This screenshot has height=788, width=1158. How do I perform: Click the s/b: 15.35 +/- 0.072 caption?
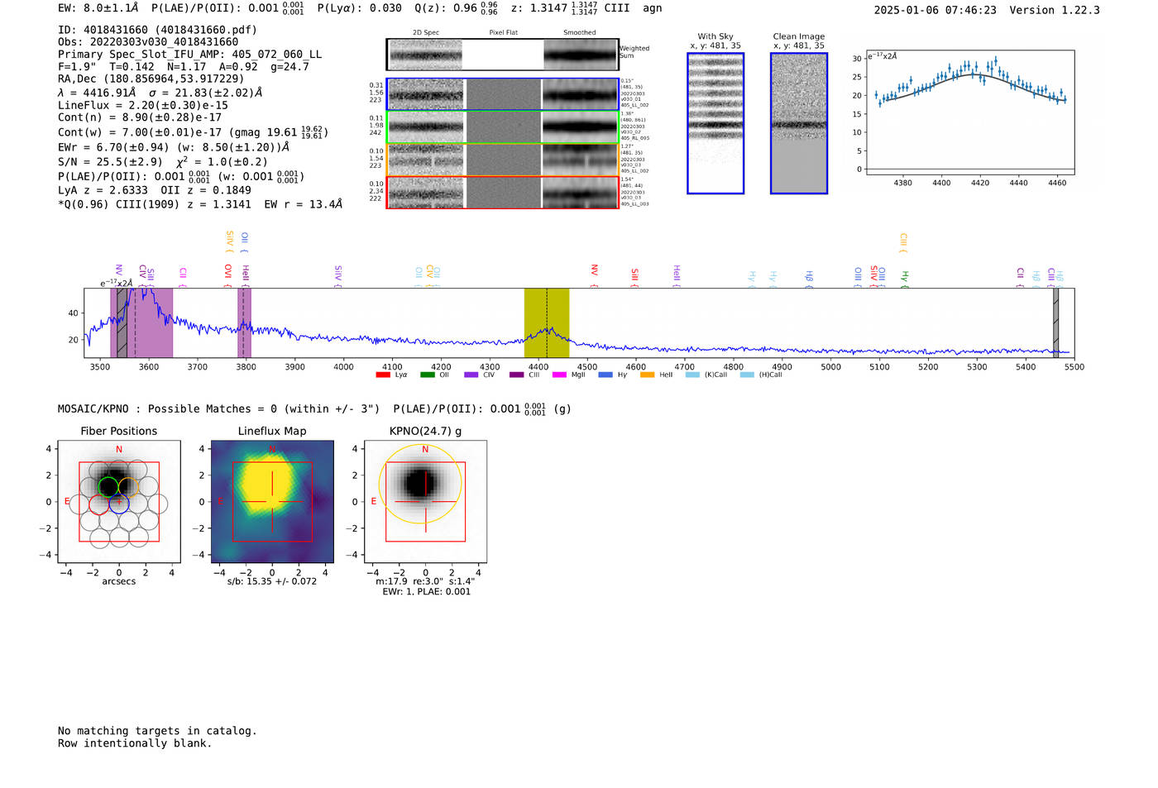(272, 581)
